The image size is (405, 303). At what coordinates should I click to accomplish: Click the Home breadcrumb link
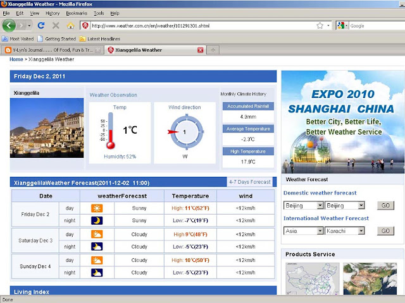16,59
